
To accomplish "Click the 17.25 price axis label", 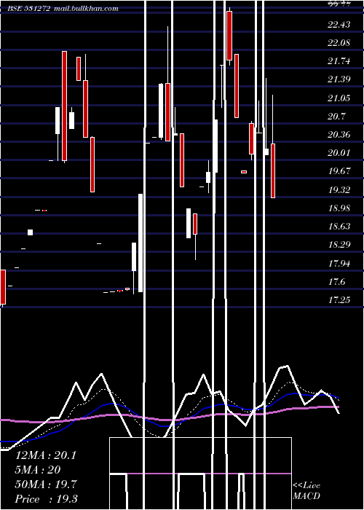I will pyautogui.click(x=339, y=299).
